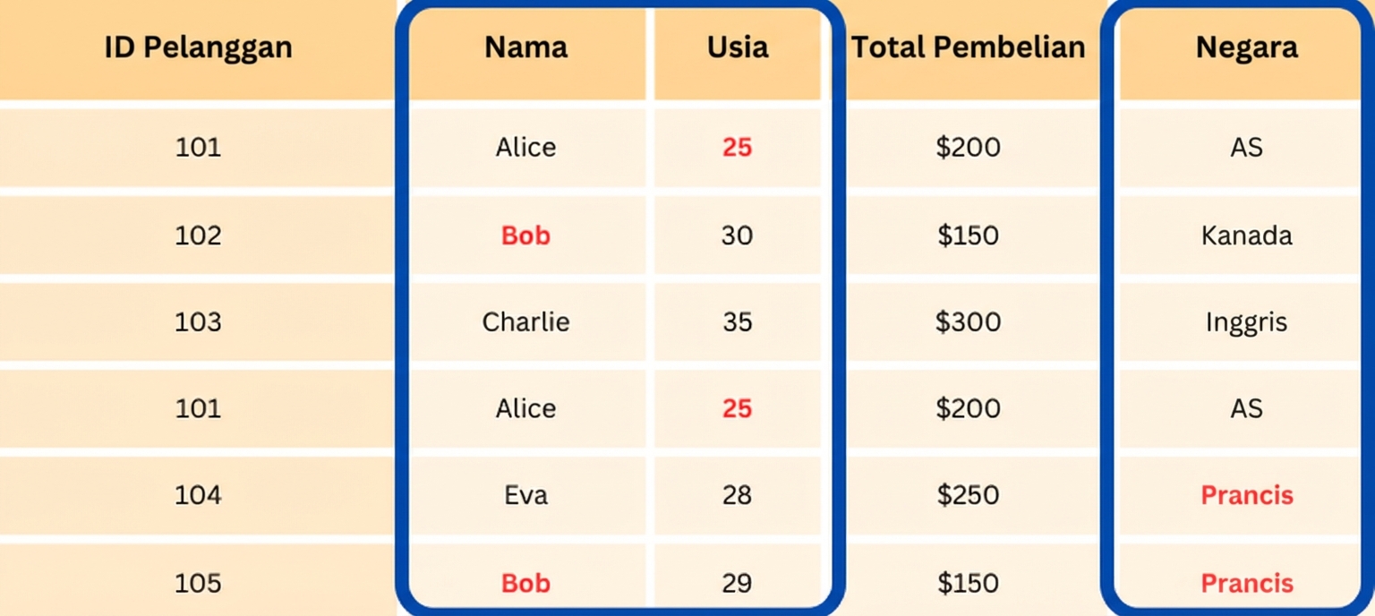Viewport: 1375px width, 616px height.
Task: Click the ID Pelanggan column header
Action: pos(198,47)
